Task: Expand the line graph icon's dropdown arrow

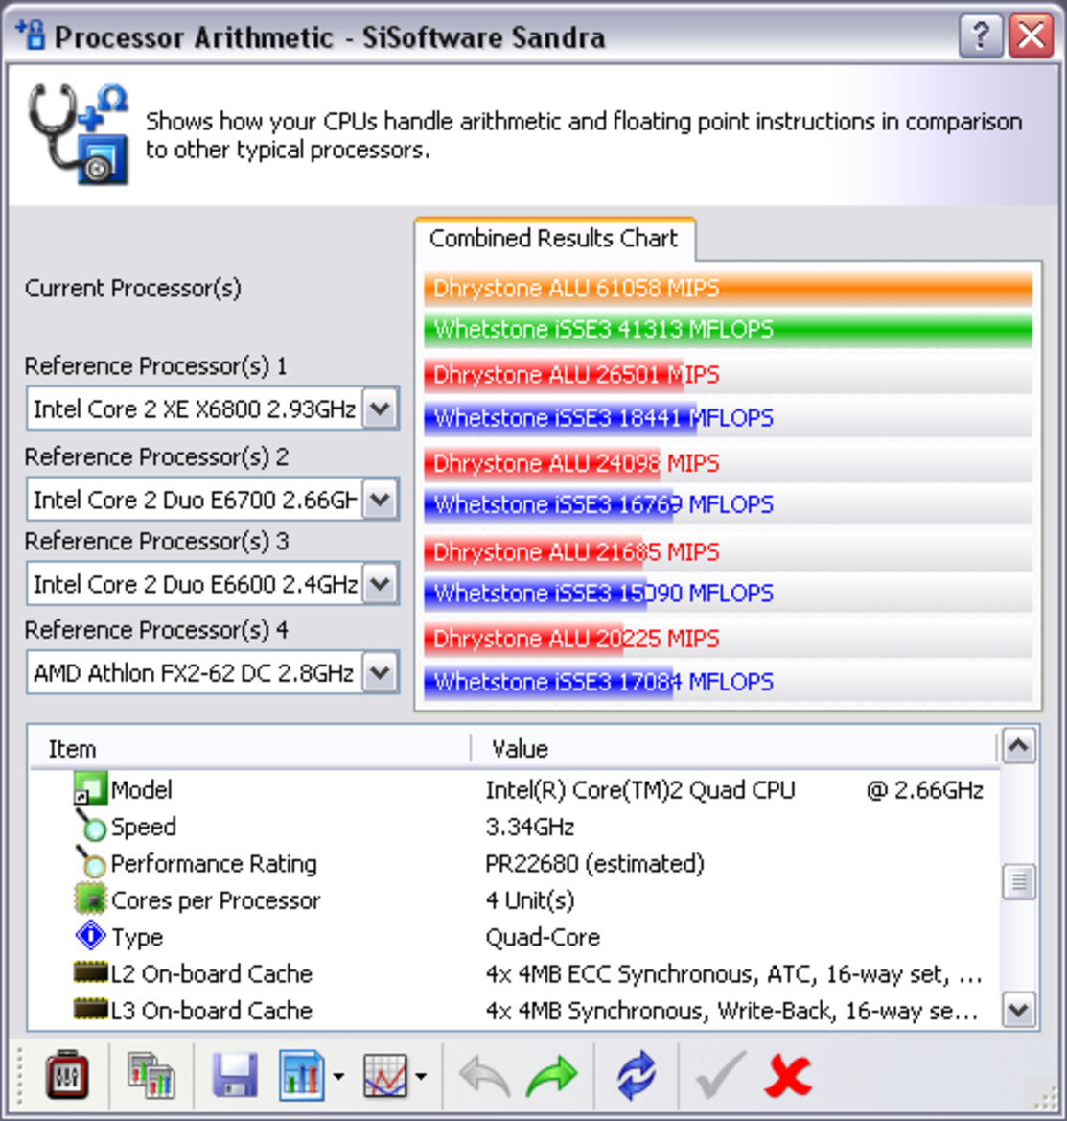Action: [421, 1076]
